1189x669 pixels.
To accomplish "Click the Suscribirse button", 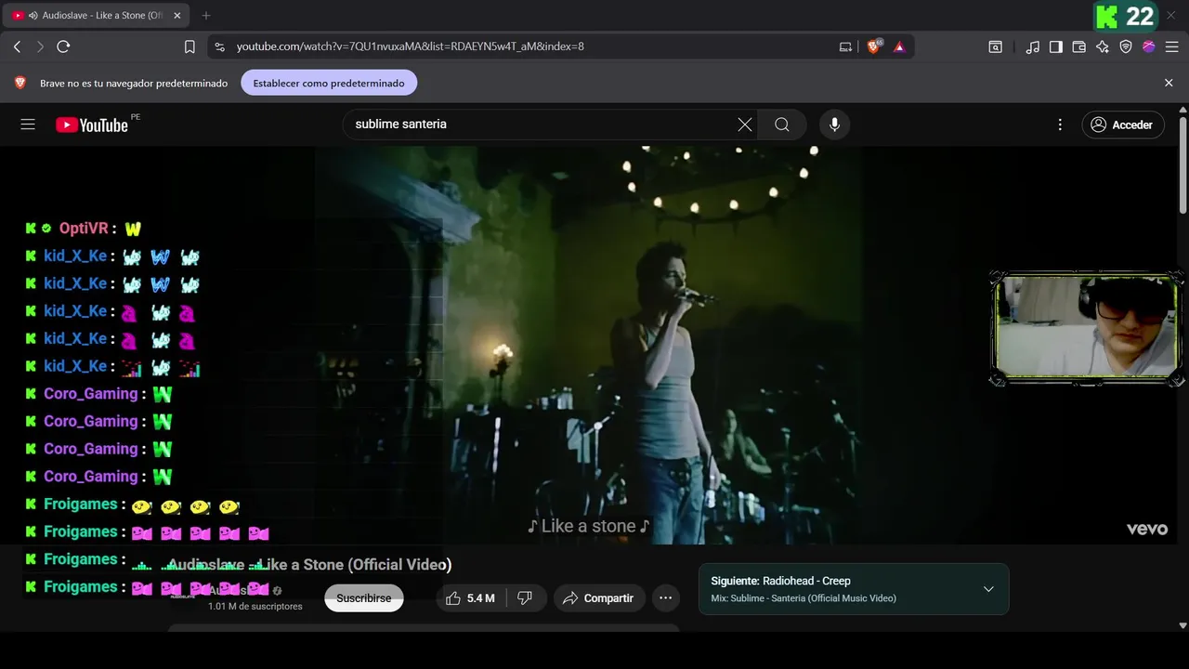I will [x=364, y=598].
